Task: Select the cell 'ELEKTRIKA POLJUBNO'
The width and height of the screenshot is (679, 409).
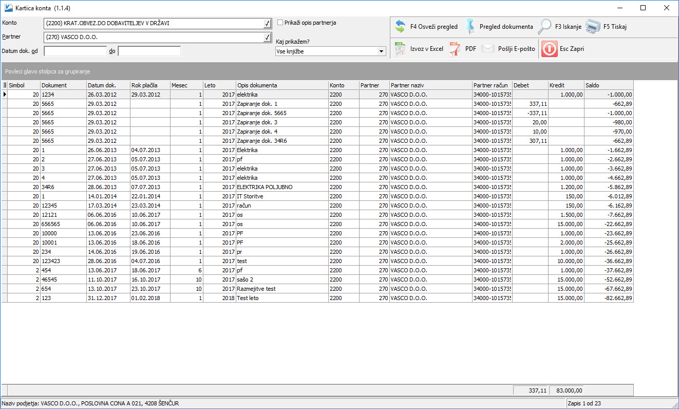Action: pyautogui.click(x=282, y=187)
